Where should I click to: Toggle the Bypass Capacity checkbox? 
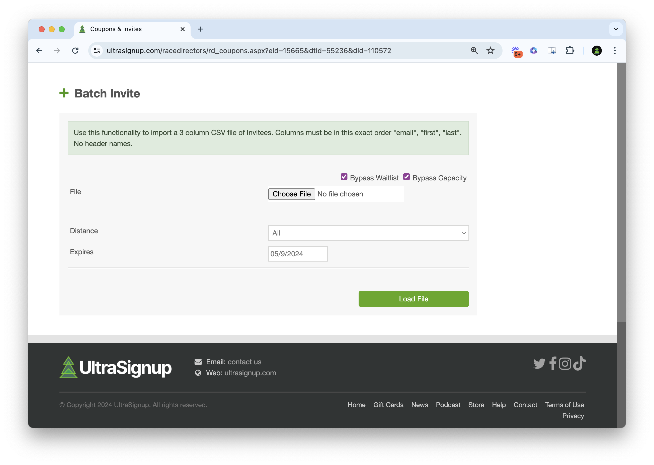coord(406,177)
